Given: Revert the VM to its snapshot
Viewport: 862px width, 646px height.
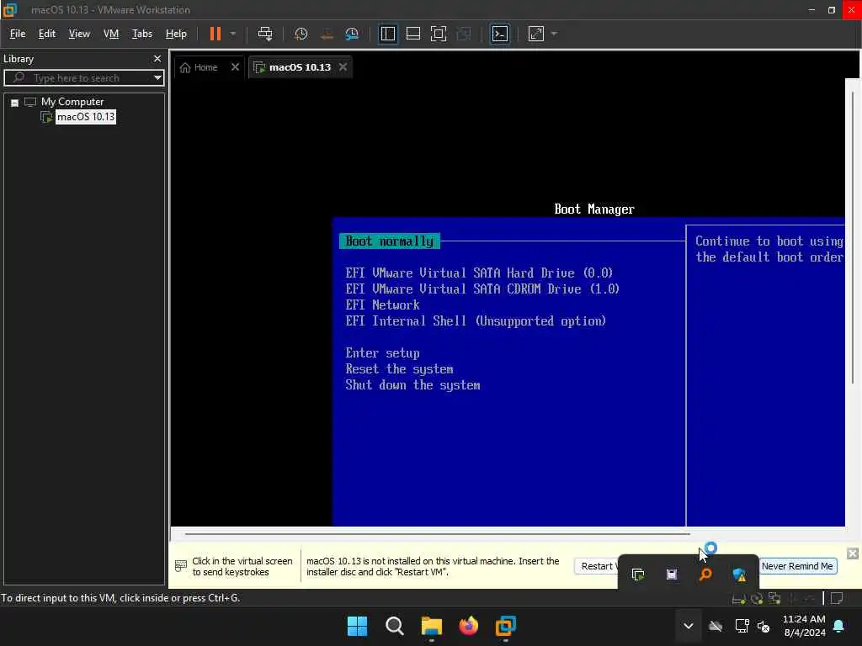Looking at the screenshot, I should [327, 34].
